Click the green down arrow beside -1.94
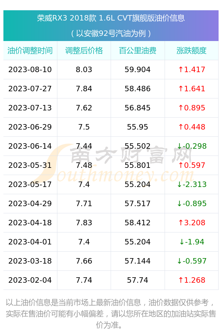The width and height of the screenshot is (222, 334). click(182, 242)
